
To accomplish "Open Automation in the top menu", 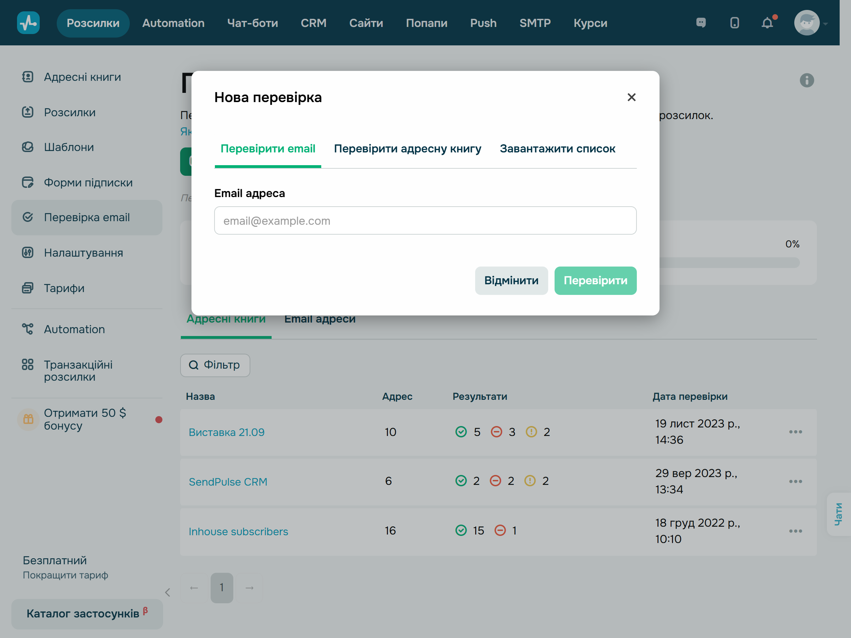I will 173,23.
